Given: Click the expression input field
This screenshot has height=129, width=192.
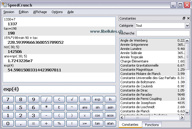Looking at the screenshot, I should [x=59, y=89].
